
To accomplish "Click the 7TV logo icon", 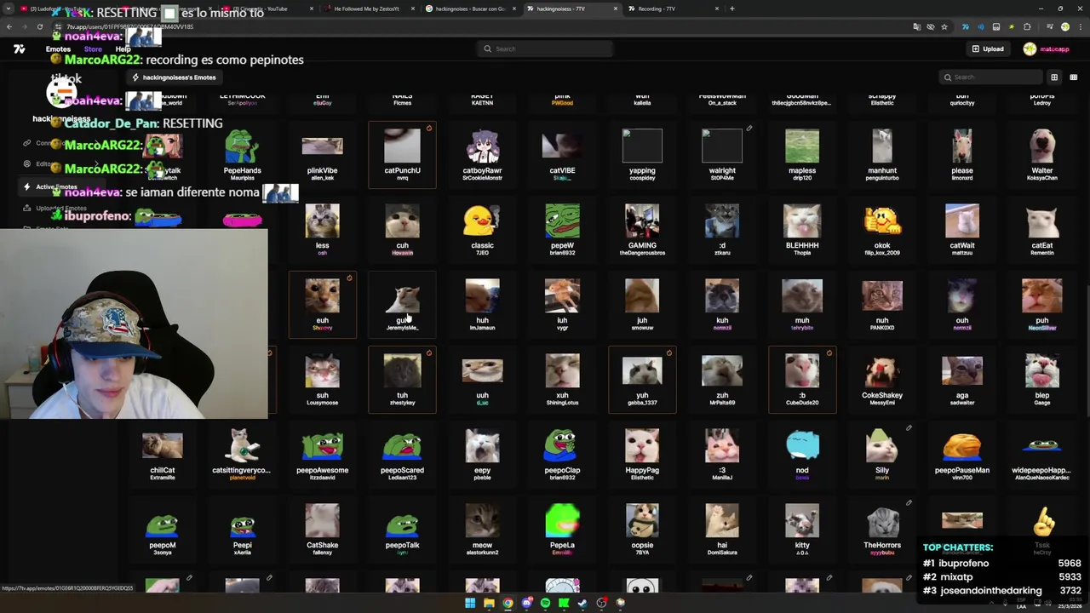I will [20, 49].
